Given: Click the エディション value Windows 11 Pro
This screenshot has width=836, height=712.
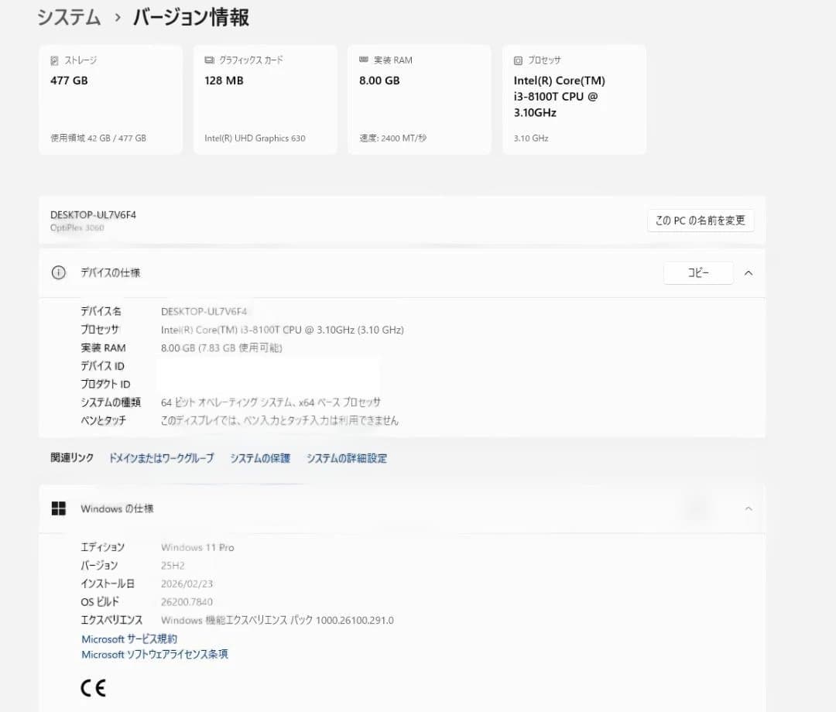Looking at the screenshot, I should click(x=198, y=547).
